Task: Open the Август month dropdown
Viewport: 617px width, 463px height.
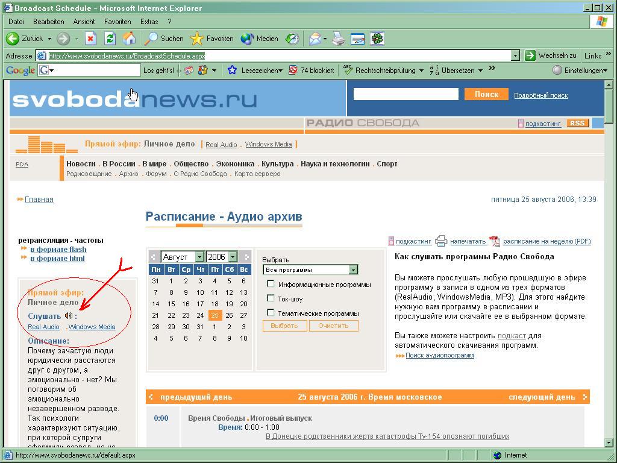Action: point(199,257)
